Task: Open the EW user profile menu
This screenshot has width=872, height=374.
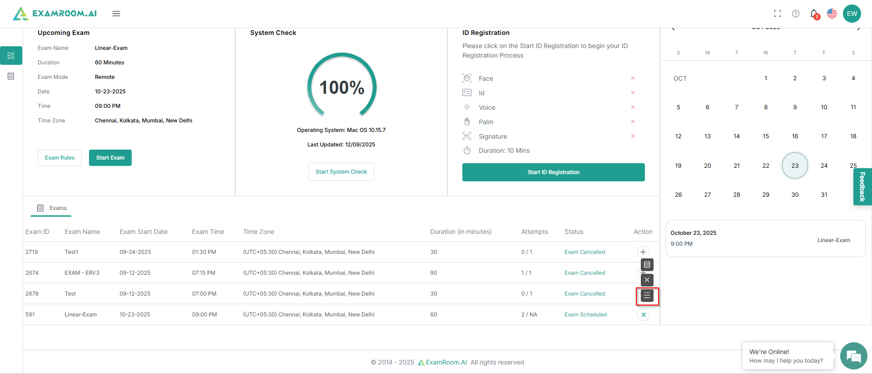Action: (852, 14)
